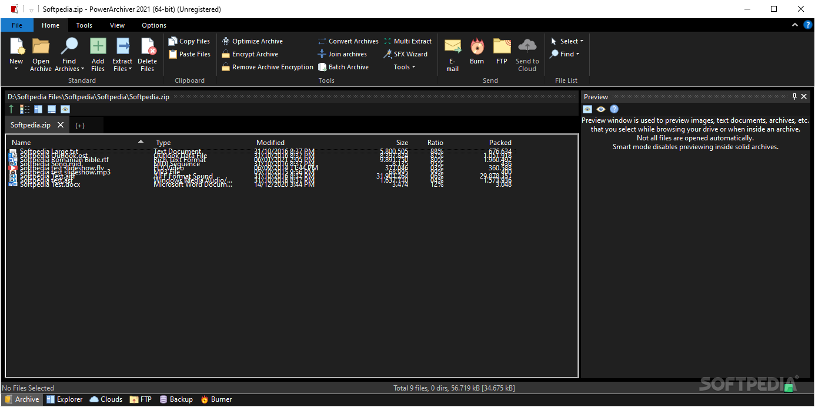Image resolution: width=815 pixels, height=407 pixels.
Task: Click Join archives
Action: tap(342, 54)
